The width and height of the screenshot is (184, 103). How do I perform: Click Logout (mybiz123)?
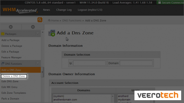[x=90, y=10]
